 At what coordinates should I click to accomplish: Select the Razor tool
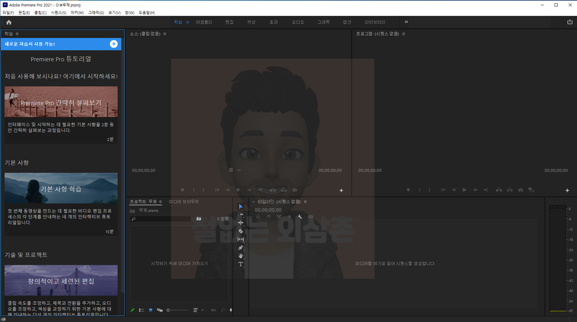(x=241, y=231)
